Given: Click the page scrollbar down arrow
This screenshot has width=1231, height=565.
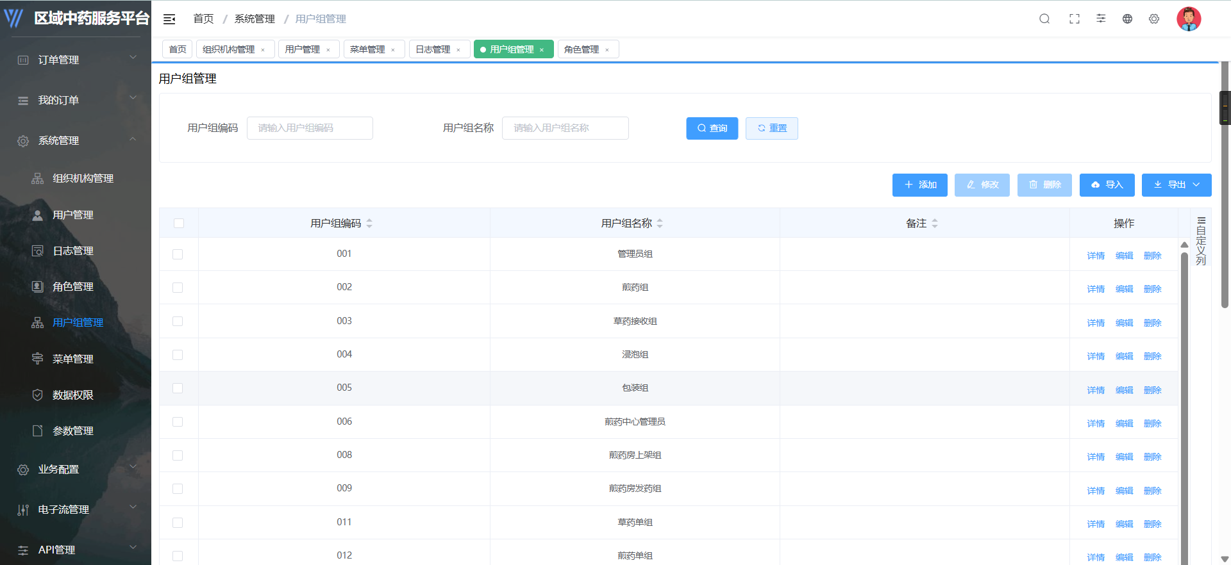Looking at the screenshot, I should point(1225,559).
